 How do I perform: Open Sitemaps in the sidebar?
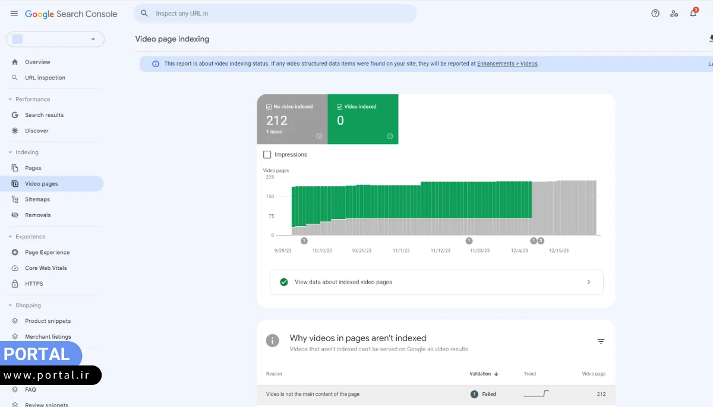37,199
